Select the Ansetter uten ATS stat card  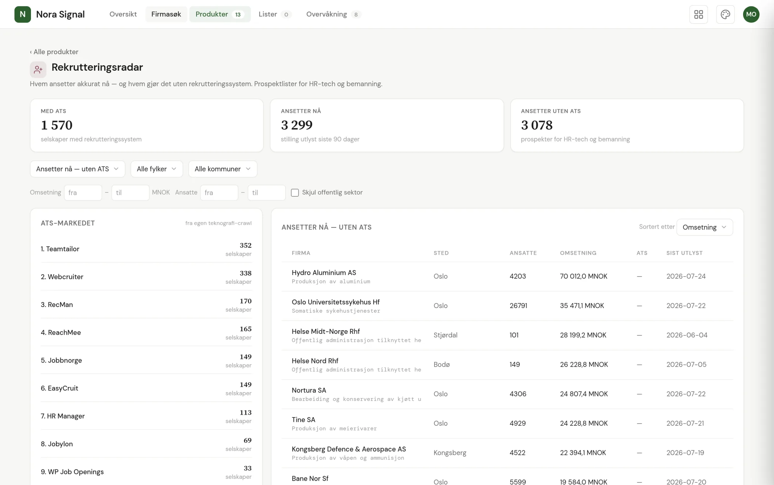[627, 125]
